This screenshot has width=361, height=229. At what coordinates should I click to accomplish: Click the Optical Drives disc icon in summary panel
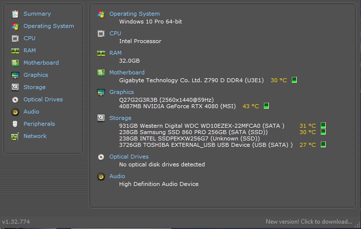click(101, 157)
